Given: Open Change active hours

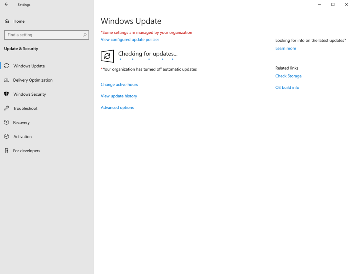Looking at the screenshot, I should tap(119, 85).
